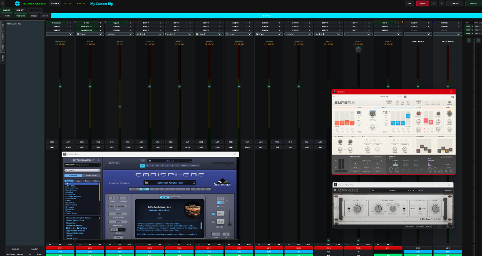Viewport: 482px width, 256px height.
Task: Open the UTILITY menu in Omnisphere
Action: 114,163
